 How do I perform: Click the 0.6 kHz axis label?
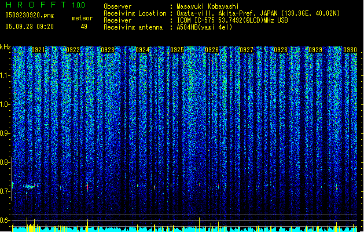pos(5,220)
